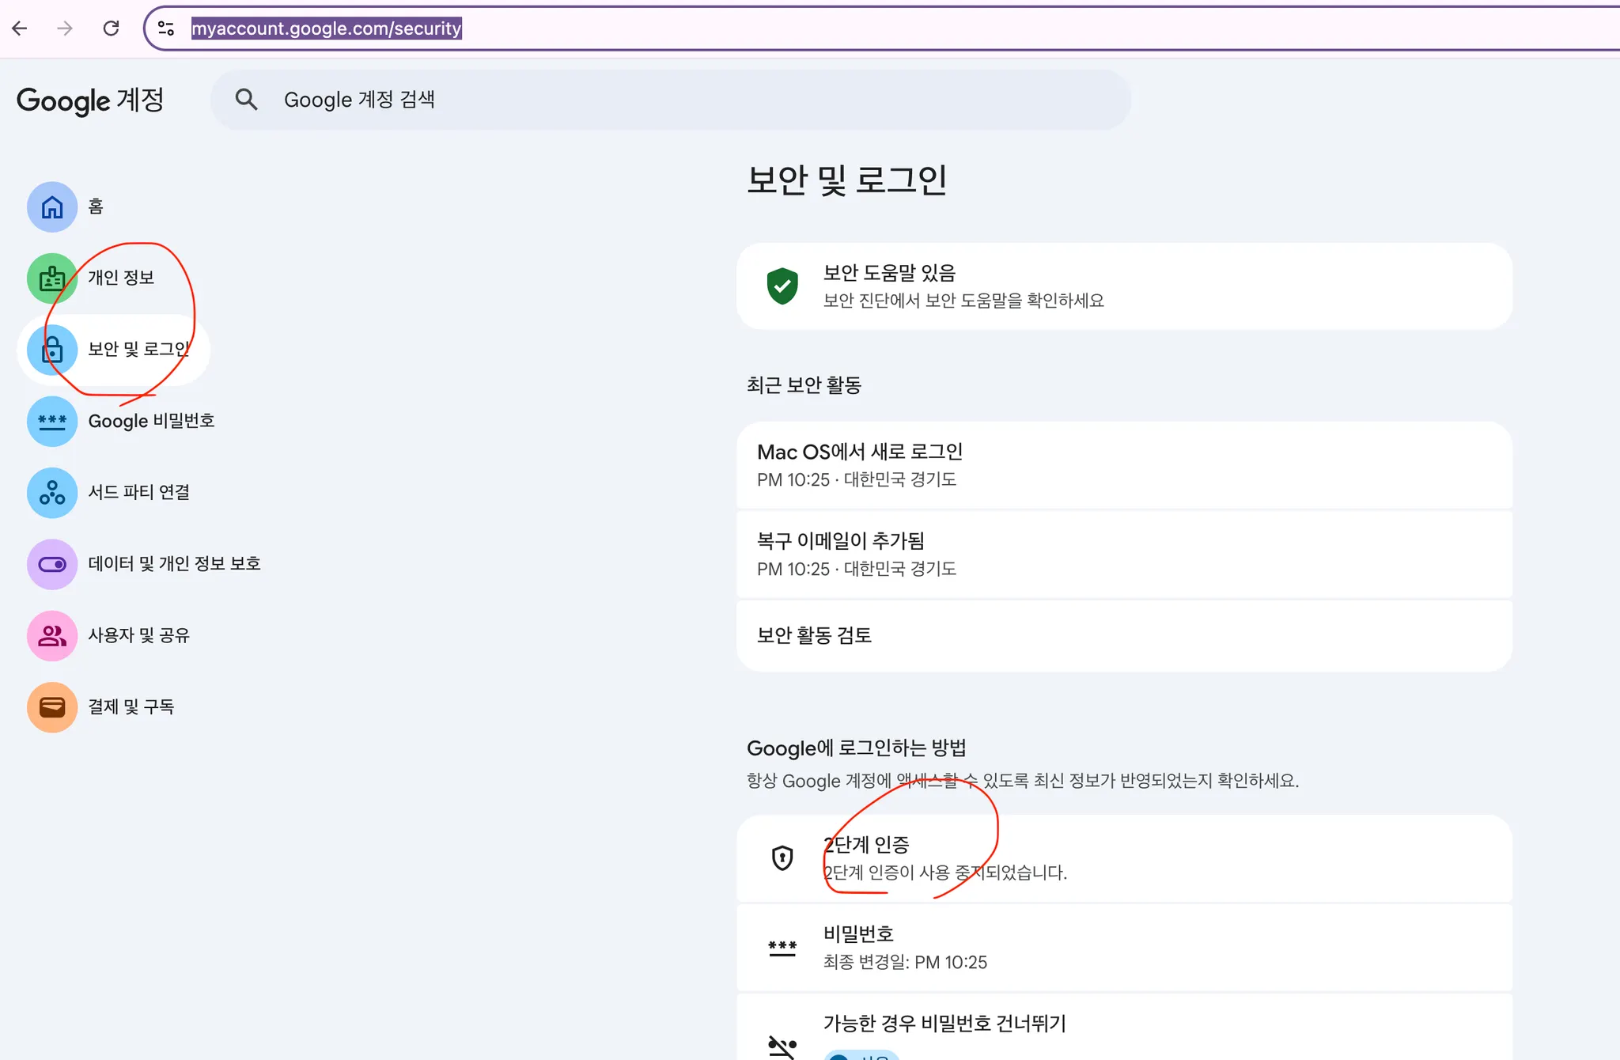Click the 데이터 및 개인 정보 보호 toggle icon
Screen dimensions: 1620x1060
[52, 565]
